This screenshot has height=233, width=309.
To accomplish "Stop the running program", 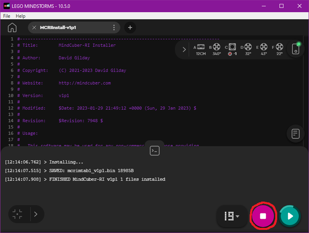I will pyautogui.click(x=263, y=216).
